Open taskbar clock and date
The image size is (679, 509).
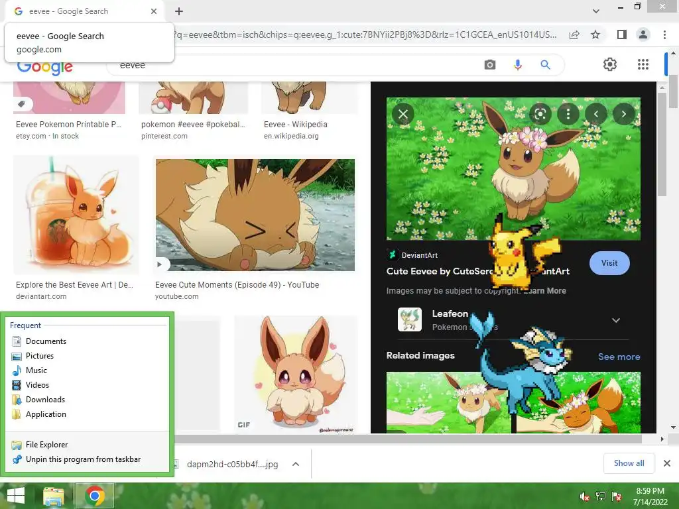point(650,496)
